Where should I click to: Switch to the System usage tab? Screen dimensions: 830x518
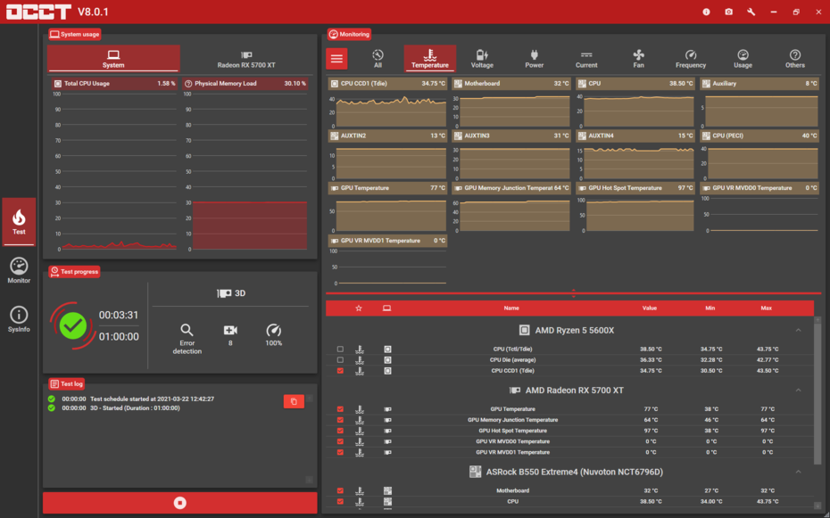[113, 58]
